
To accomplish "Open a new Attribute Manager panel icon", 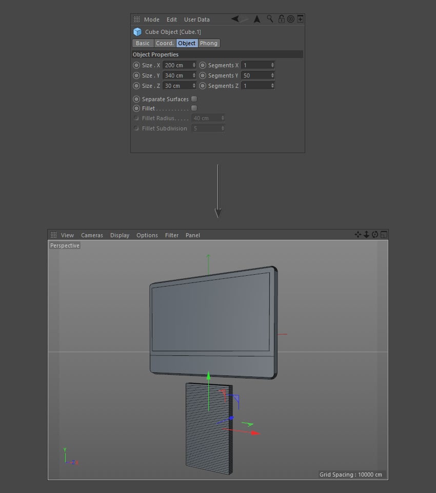I will click(x=301, y=19).
